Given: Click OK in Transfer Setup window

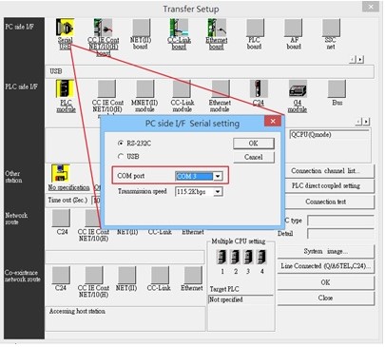Looking at the screenshot, I should point(326,282).
